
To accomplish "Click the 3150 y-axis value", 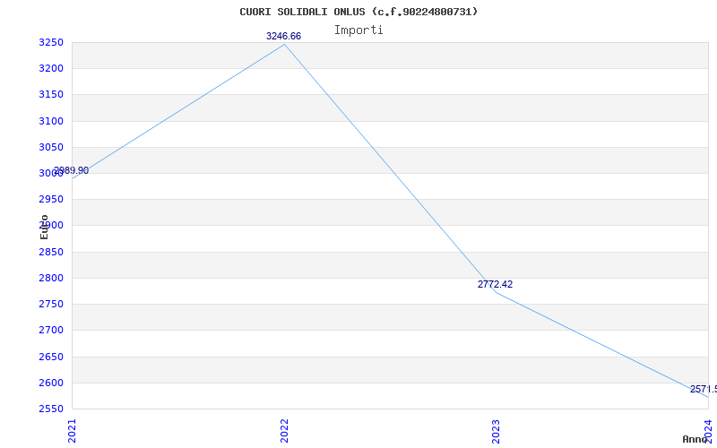I will [51, 95].
